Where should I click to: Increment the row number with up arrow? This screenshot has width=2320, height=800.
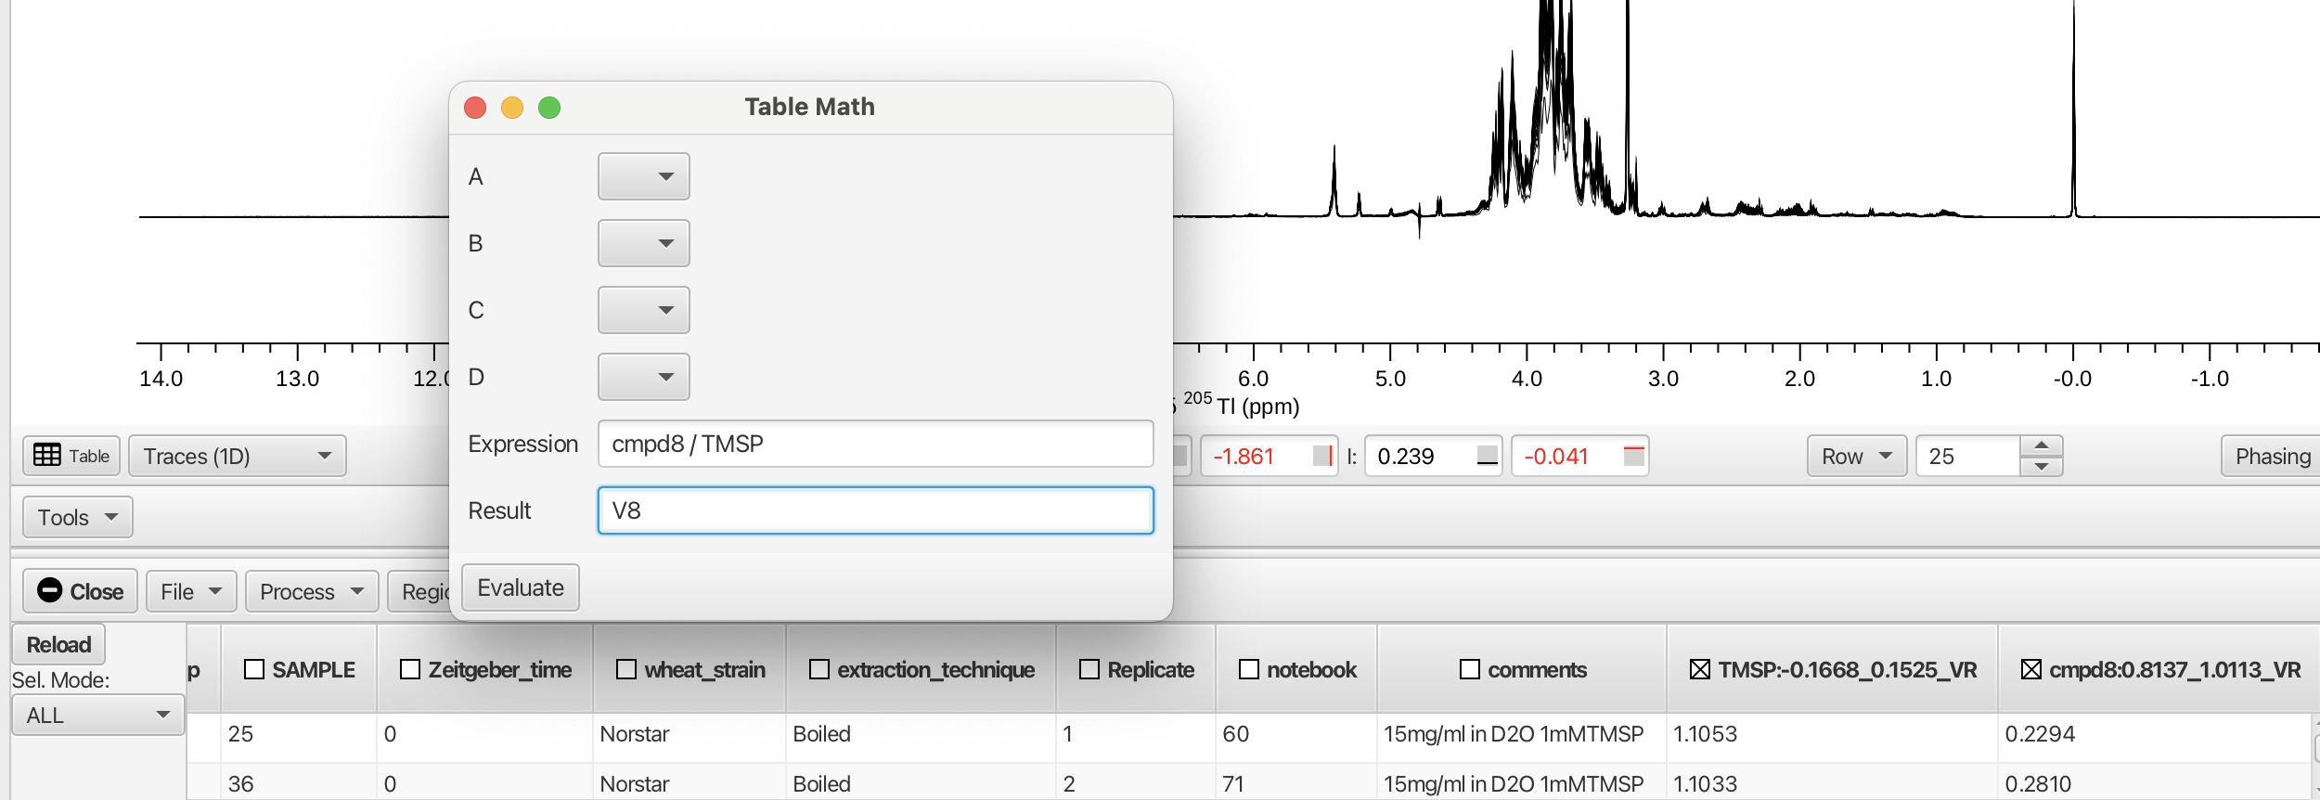2042,445
